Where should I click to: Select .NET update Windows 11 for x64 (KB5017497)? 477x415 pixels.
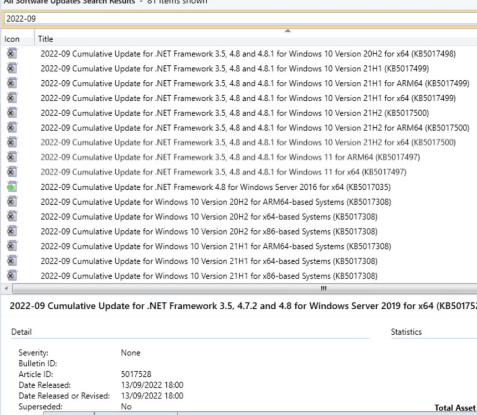[x=223, y=172]
